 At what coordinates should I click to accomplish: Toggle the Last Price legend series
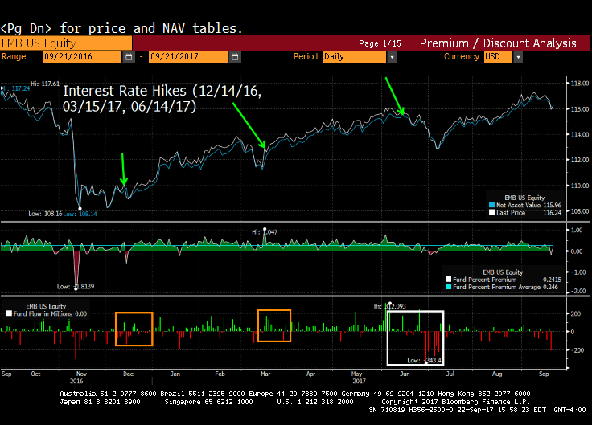pos(490,212)
